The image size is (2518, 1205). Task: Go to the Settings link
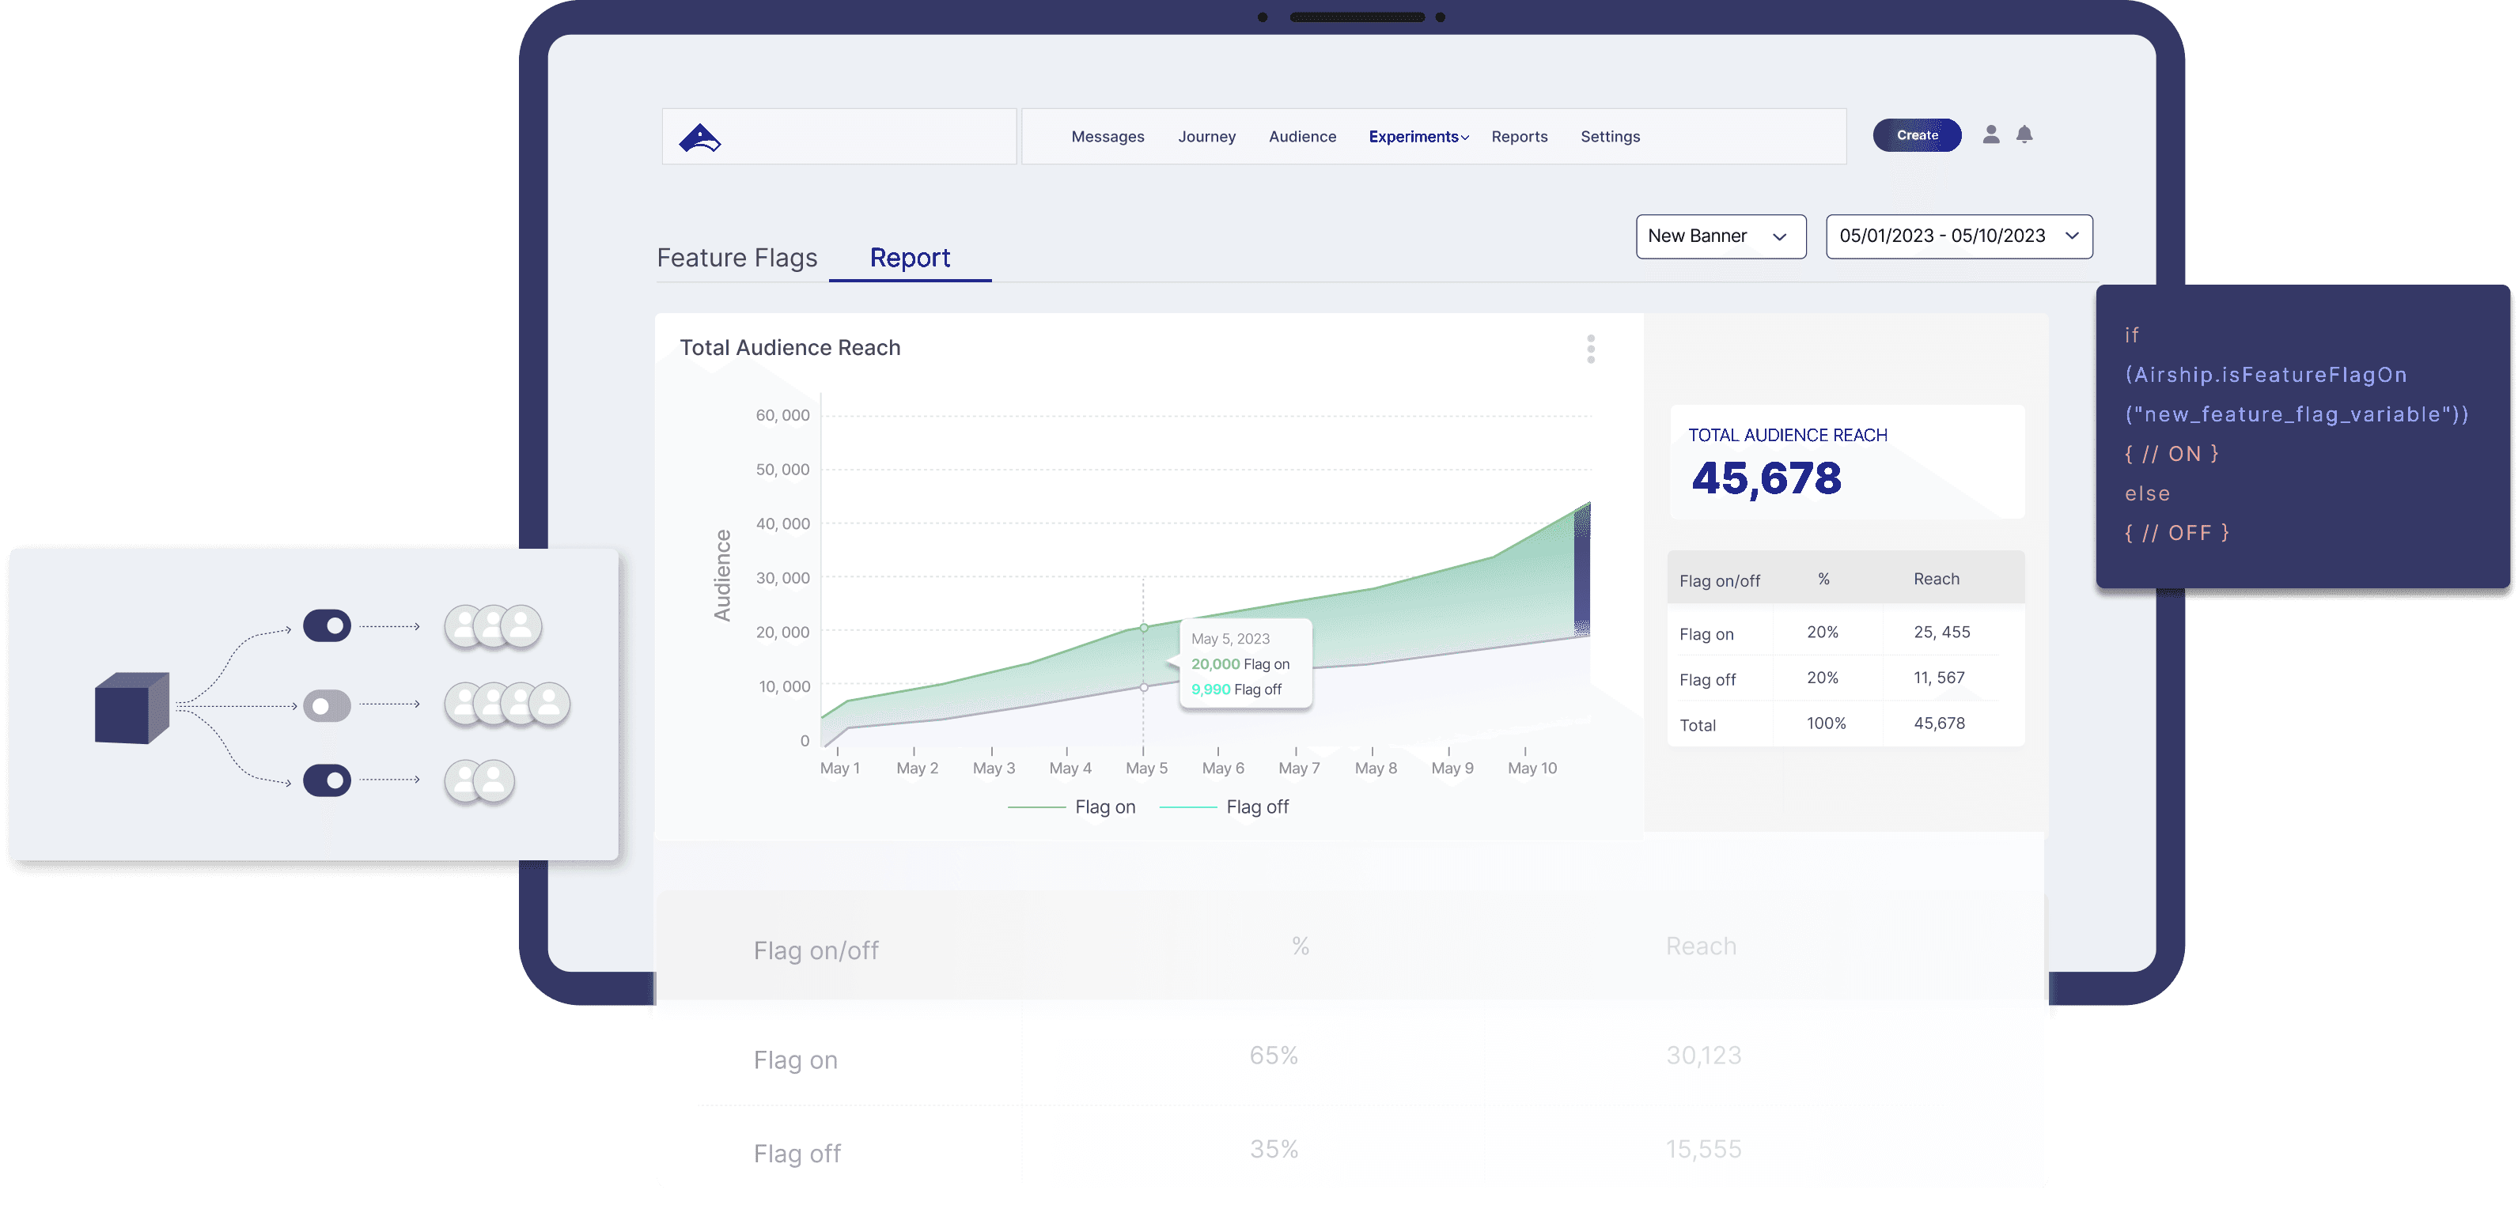pyautogui.click(x=1610, y=137)
